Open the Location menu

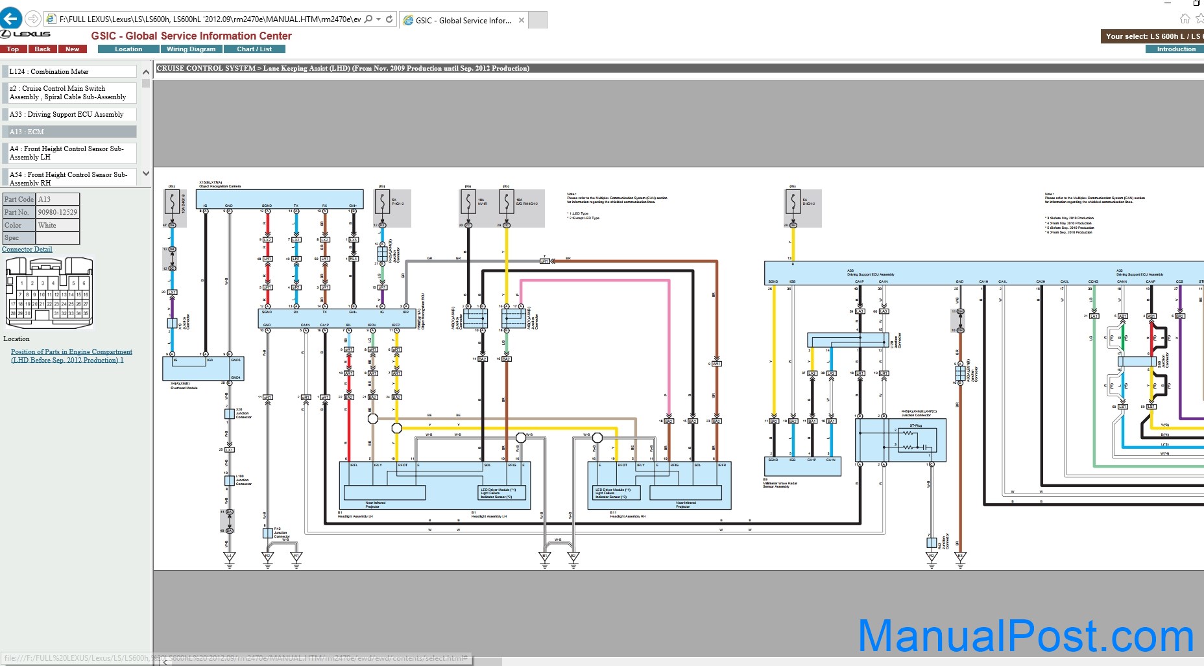(128, 49)
